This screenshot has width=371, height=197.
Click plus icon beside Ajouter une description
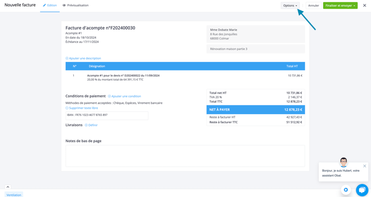click(x=67, y=58)
